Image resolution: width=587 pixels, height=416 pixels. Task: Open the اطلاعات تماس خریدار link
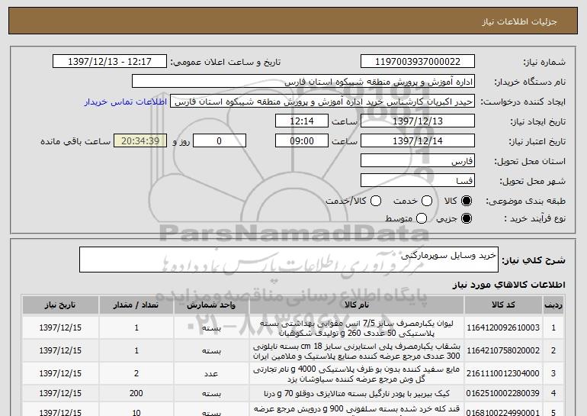[x=126, y=102]
